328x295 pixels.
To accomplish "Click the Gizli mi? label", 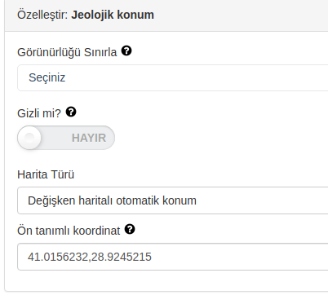I will 39,113.
